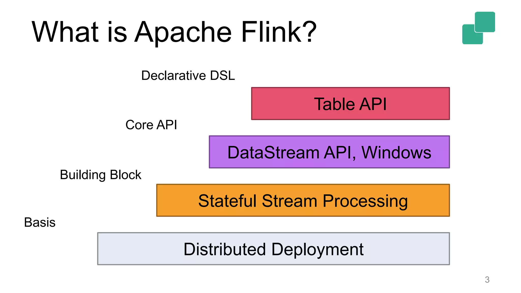Click the word 'Deployment' in gray box
The image size is (521, 293).
317,249
